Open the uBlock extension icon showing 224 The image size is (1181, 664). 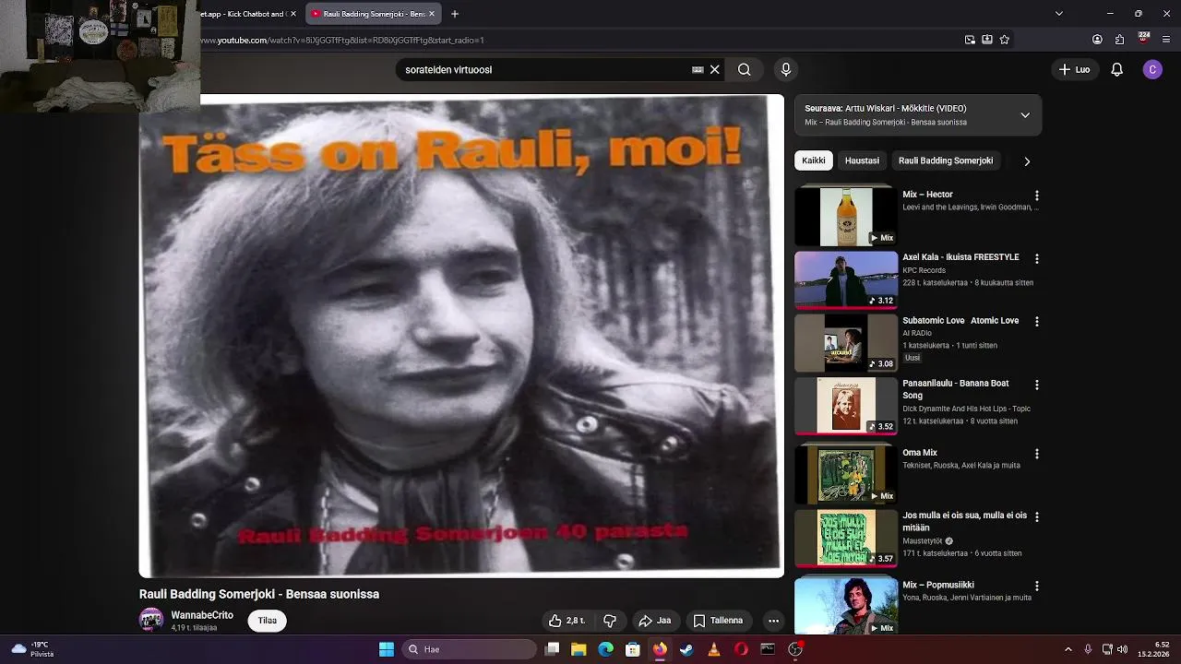tap(1144, 39)
